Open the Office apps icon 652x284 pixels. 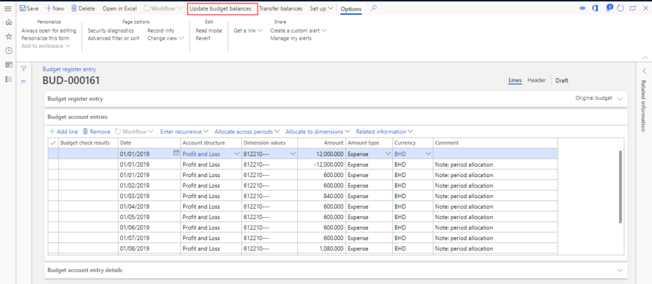point(596,8)
